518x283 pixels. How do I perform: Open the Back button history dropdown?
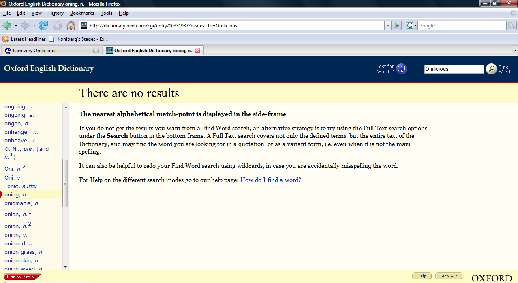pyautogui.click(x=16, y=26)
